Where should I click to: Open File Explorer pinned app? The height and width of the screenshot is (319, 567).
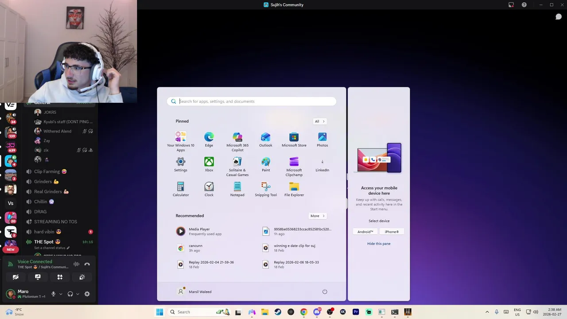tap(294, 189)
